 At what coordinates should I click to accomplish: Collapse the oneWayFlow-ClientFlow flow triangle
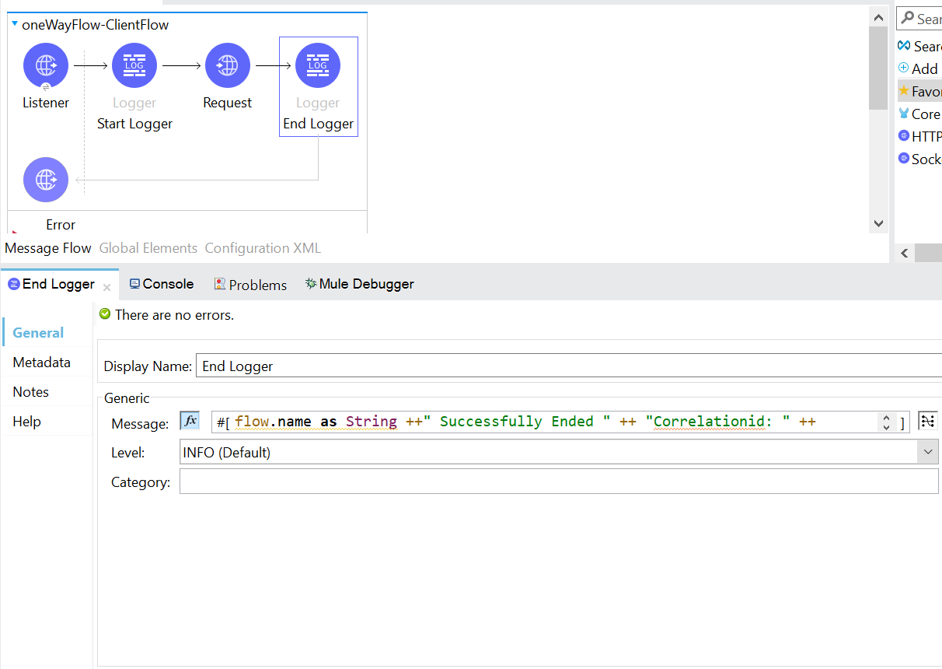pos(15,24)
